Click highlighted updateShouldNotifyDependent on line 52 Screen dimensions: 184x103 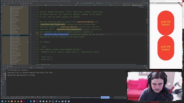[56, 34]
